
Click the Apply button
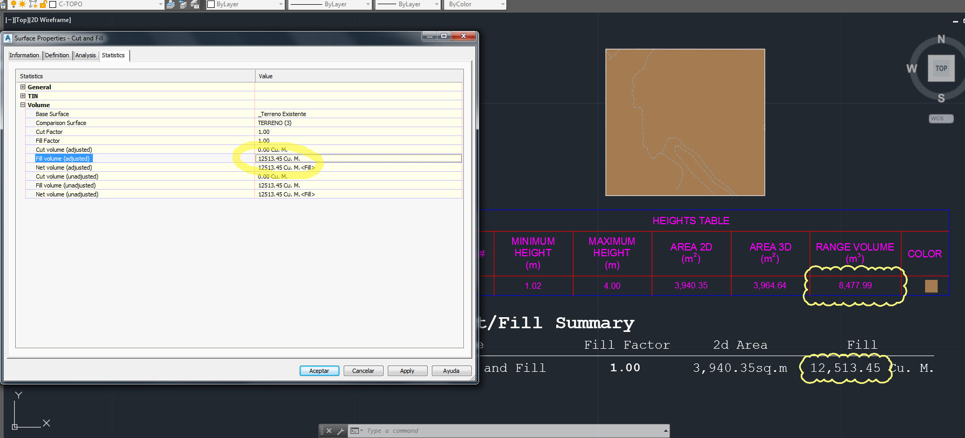[x=407, y=371]
